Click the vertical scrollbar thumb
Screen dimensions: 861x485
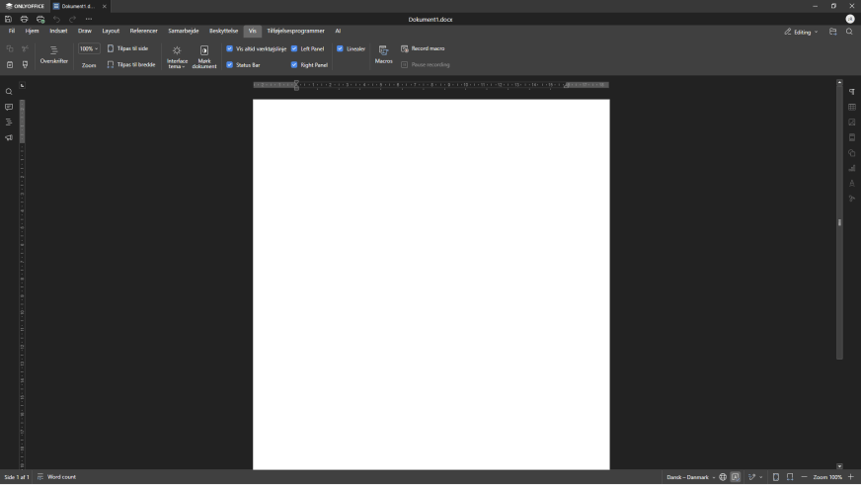point(840,222)
